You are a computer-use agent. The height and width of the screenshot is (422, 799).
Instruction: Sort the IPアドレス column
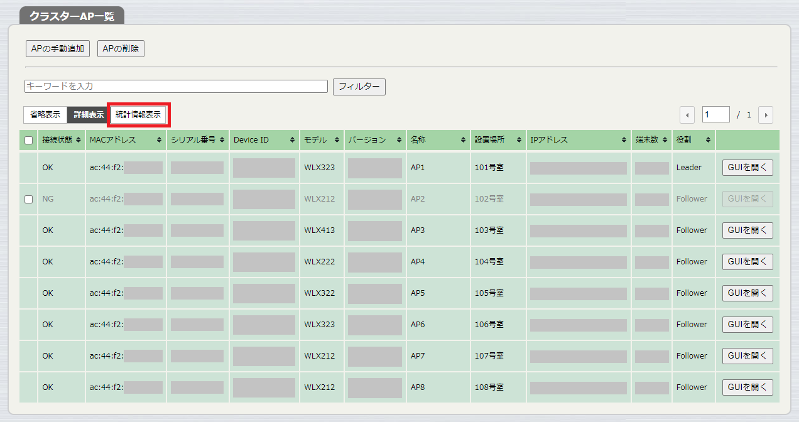pos(624,140)
